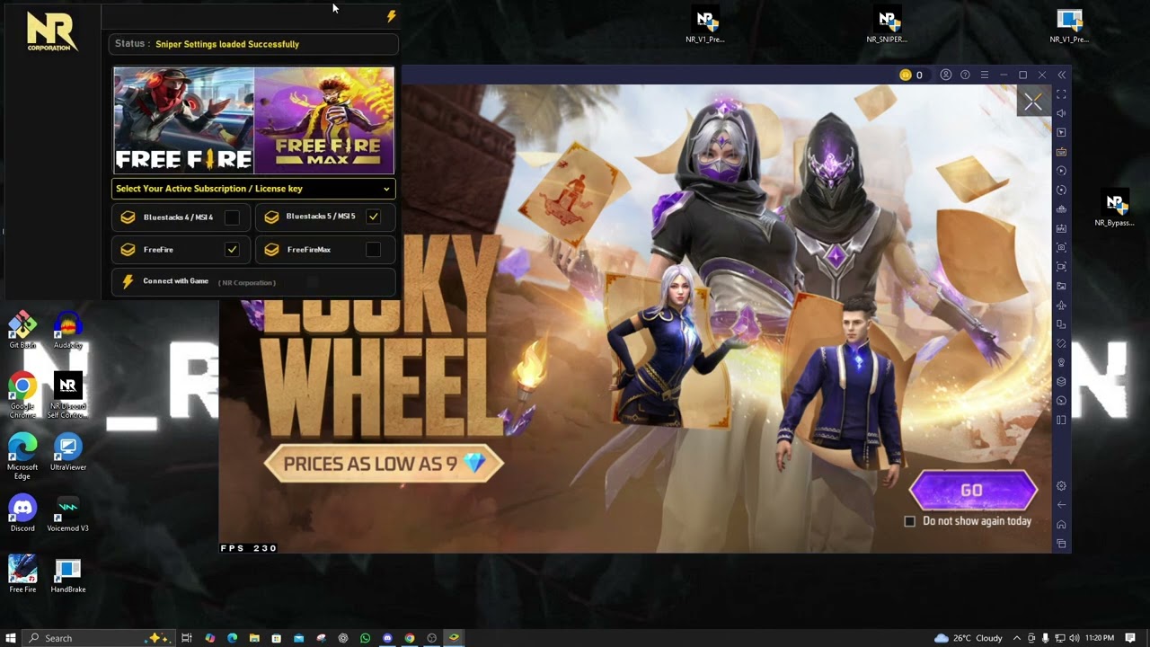Open BlueStacks hamburger menu
Screen dimensions: 1150x647
pyautogui.click(x=984, y=75)
